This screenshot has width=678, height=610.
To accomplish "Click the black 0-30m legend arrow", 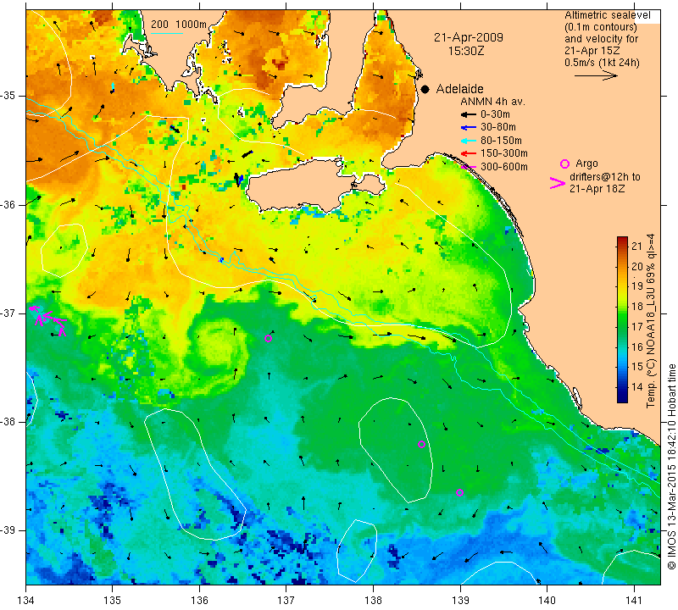I will 468,114.
